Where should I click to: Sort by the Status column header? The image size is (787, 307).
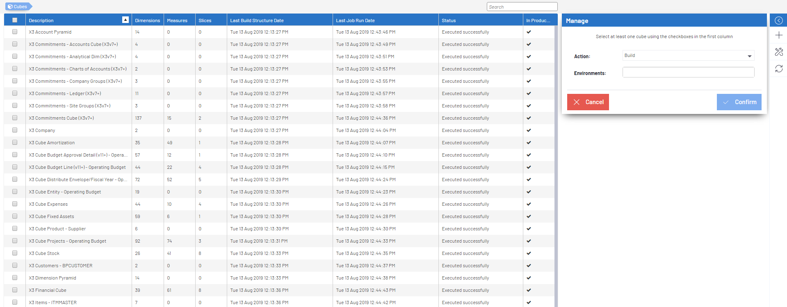(449, 20)
